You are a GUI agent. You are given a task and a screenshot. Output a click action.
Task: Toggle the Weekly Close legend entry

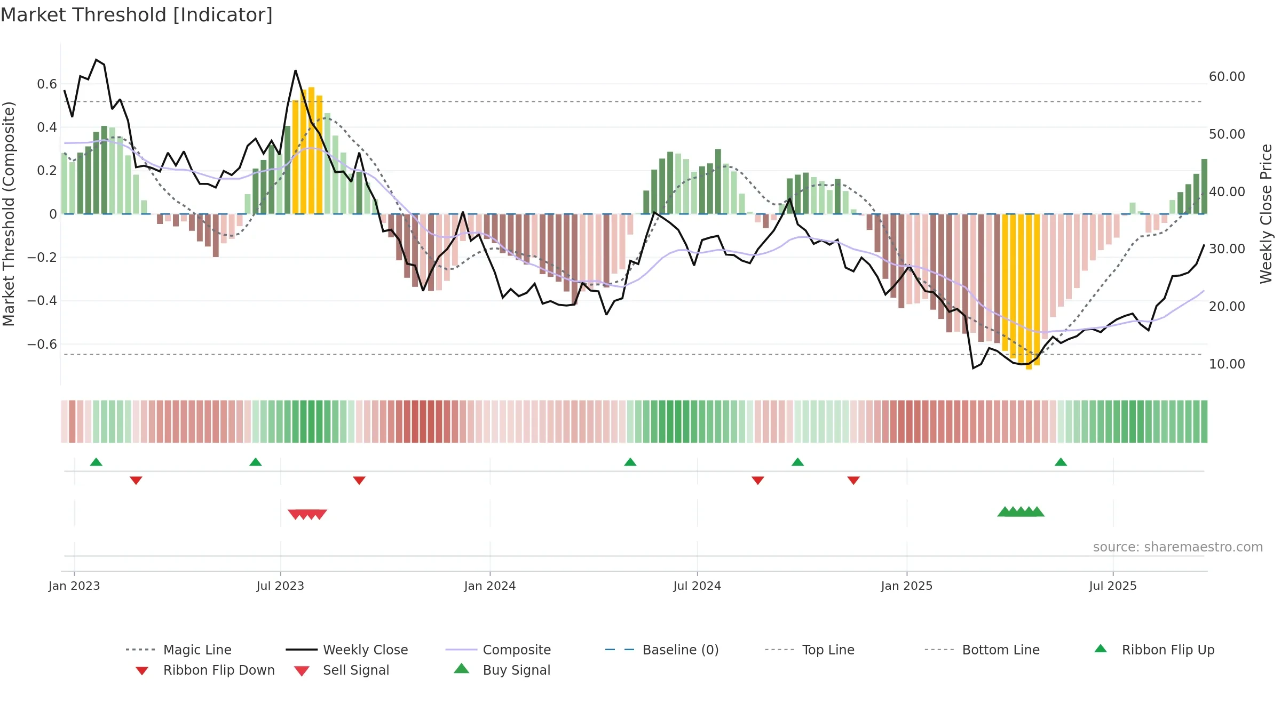click(347, 650)
